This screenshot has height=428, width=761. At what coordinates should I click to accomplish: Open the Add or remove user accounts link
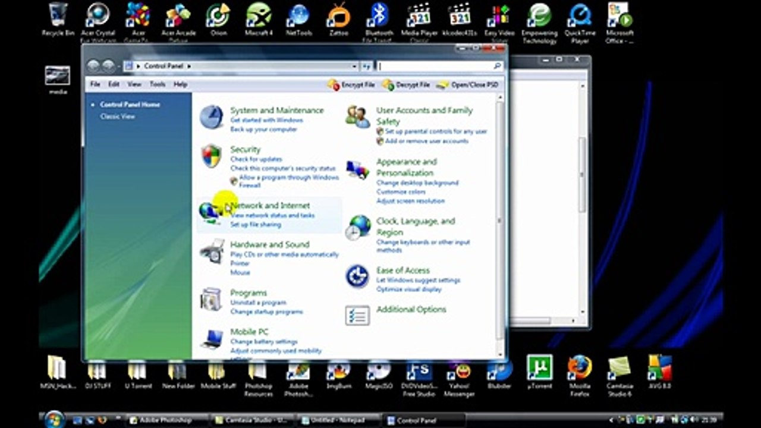pyautogui.click(x=427, y=141)
